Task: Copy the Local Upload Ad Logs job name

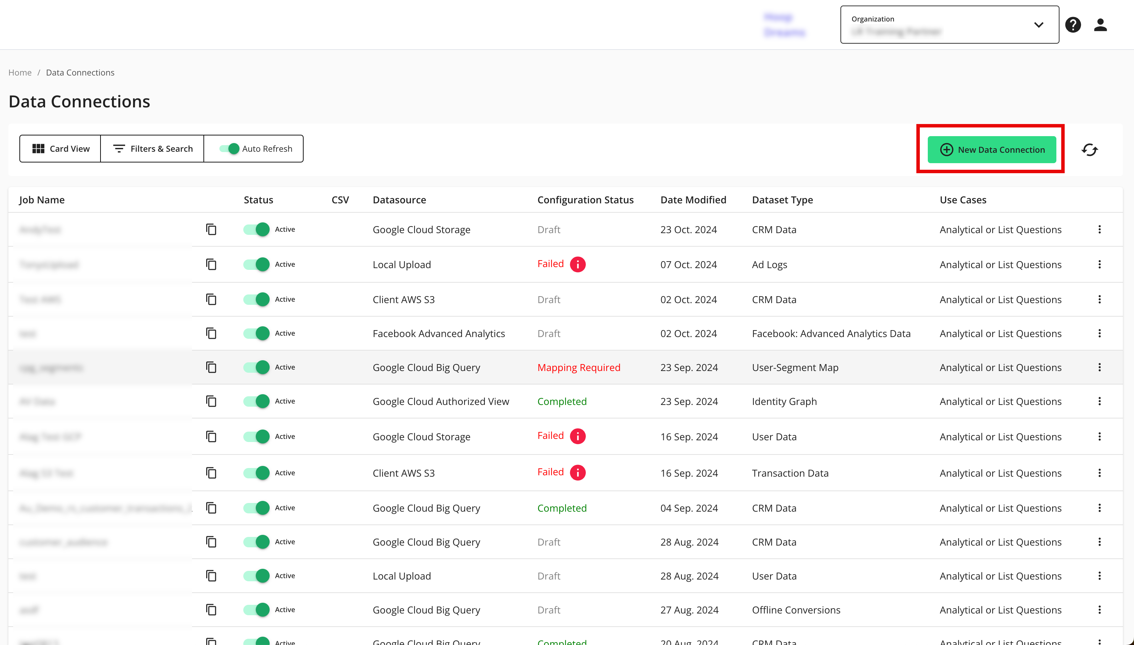Action: [x=211, y=264]
